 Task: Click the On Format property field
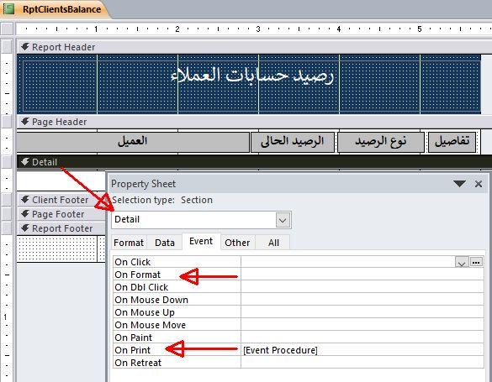(x=362, y=275)
